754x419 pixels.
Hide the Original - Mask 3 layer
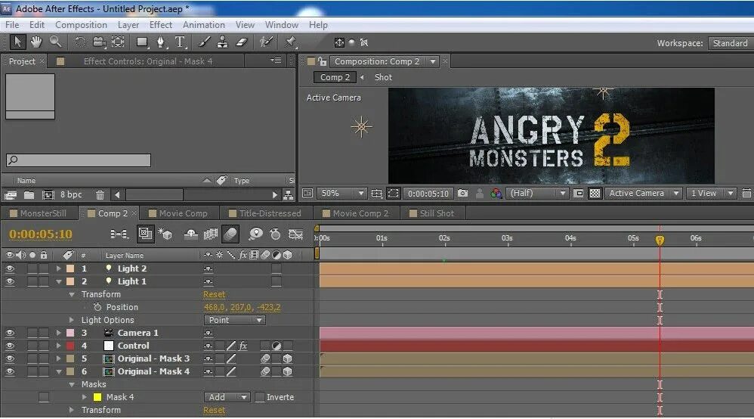coord(10,358)
